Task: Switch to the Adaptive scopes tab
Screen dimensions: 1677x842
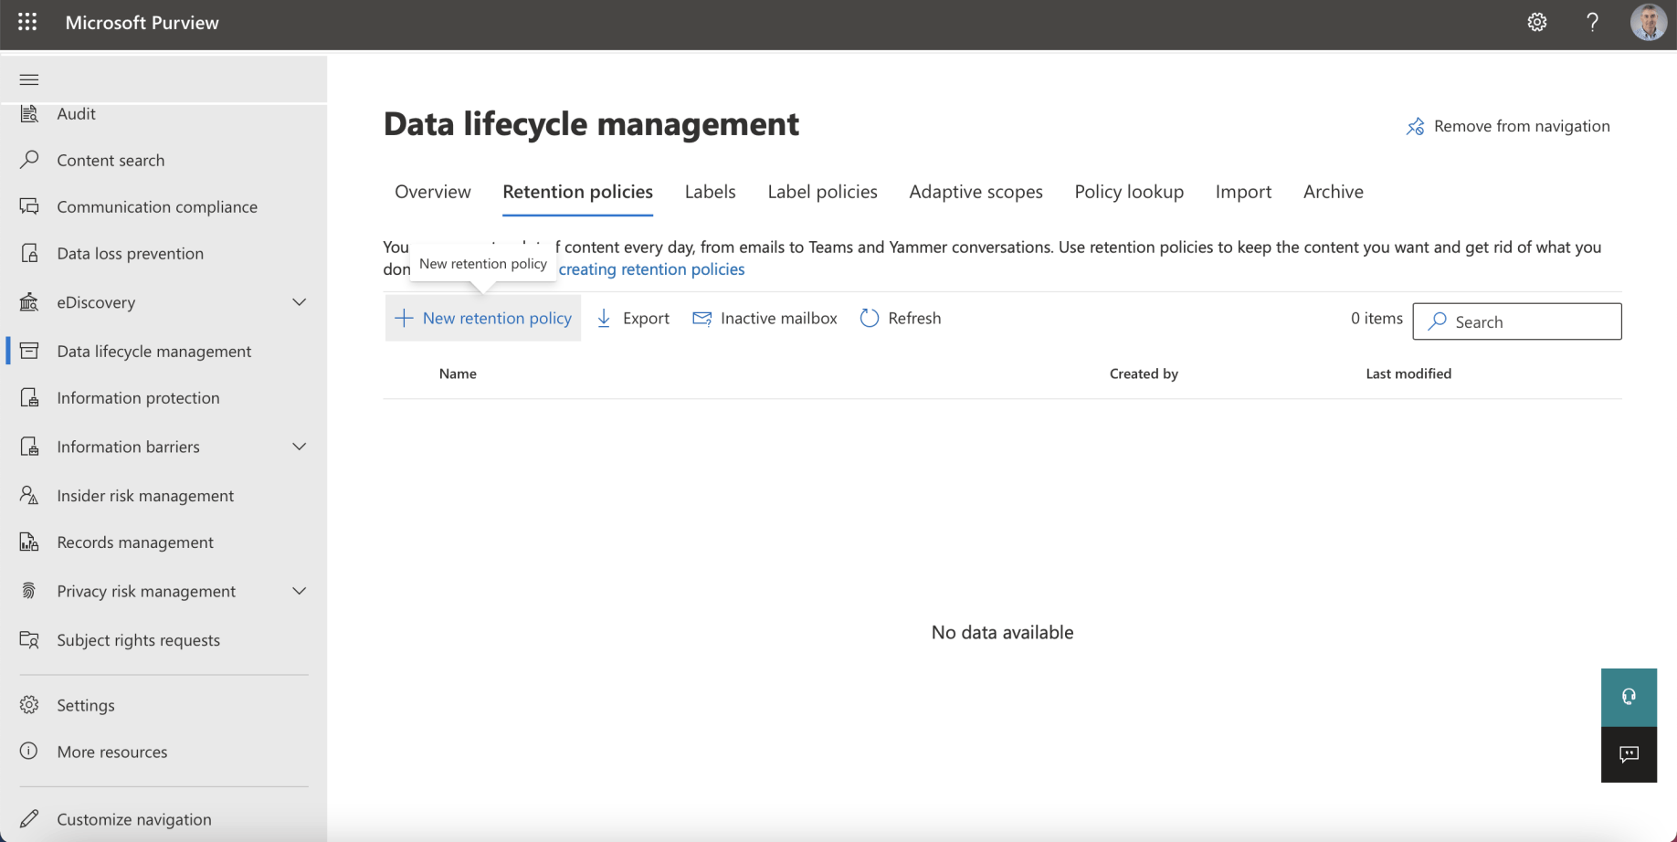Action: coord(976,192)
